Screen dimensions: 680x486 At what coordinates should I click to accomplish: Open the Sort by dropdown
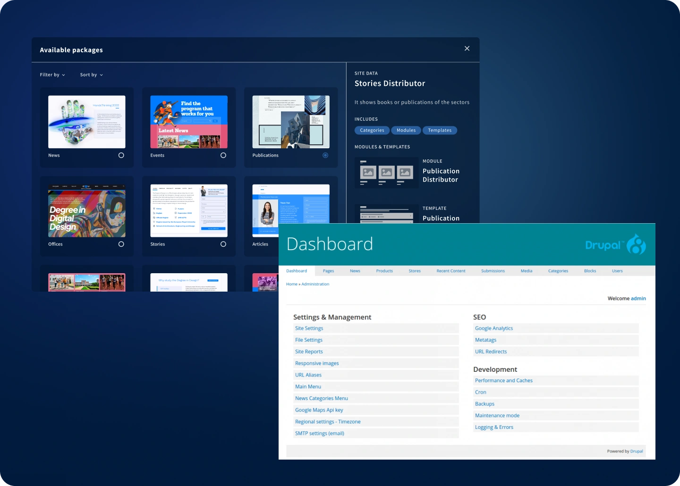tap(91, 75)
